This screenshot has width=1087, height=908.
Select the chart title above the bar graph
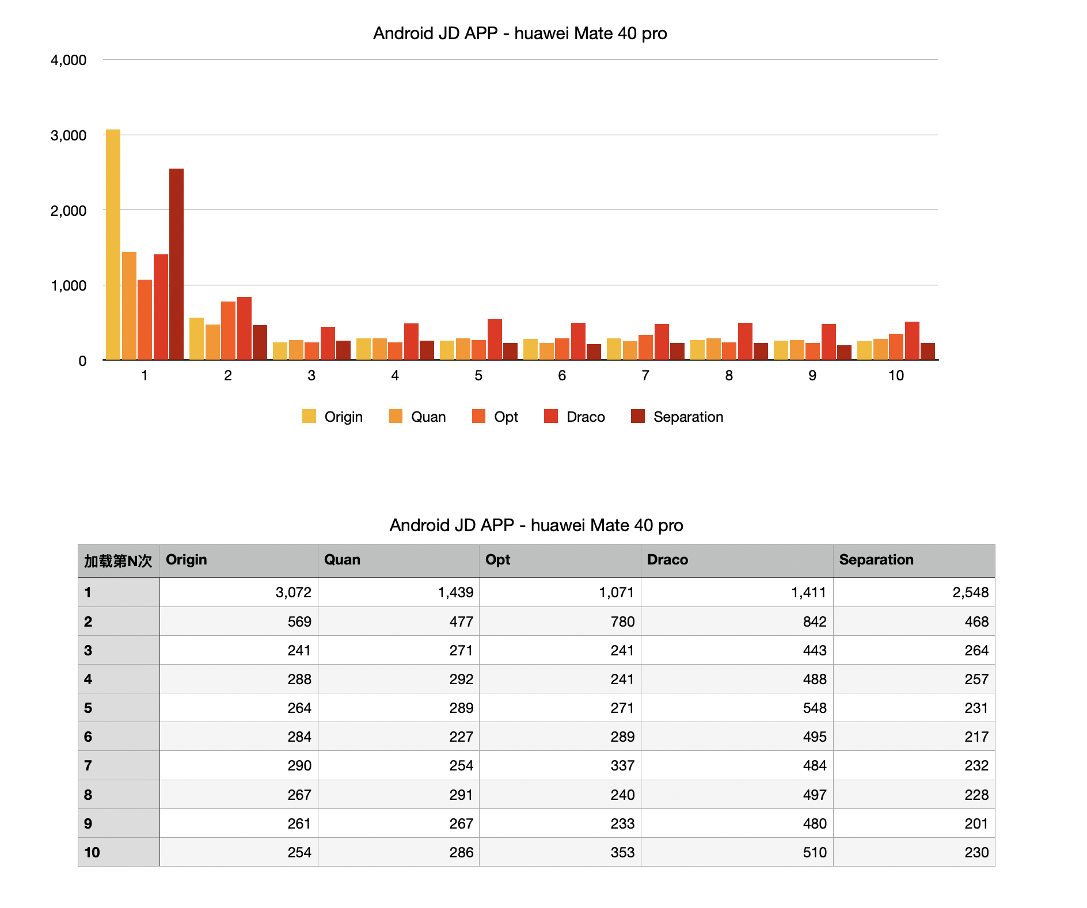[520, 33]
